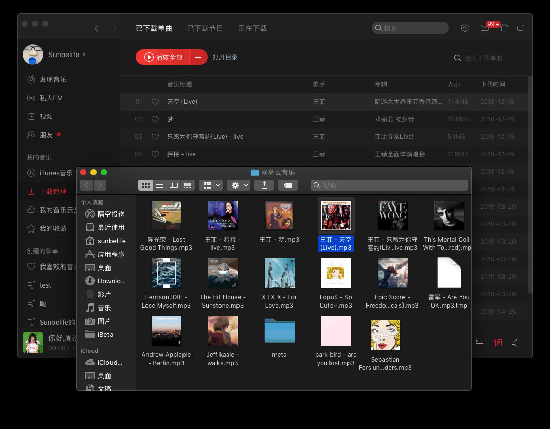Image resolution: width=550 pixels, height=429 pixels.
Task: Switch to the 正在下载 tab
Action: pos(252,28)
